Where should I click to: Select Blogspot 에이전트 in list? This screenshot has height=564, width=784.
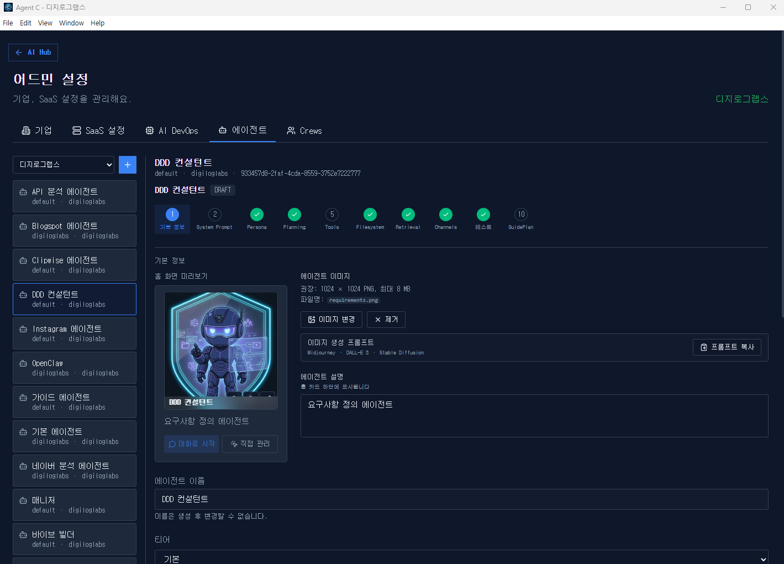click(x=75, y=231)
